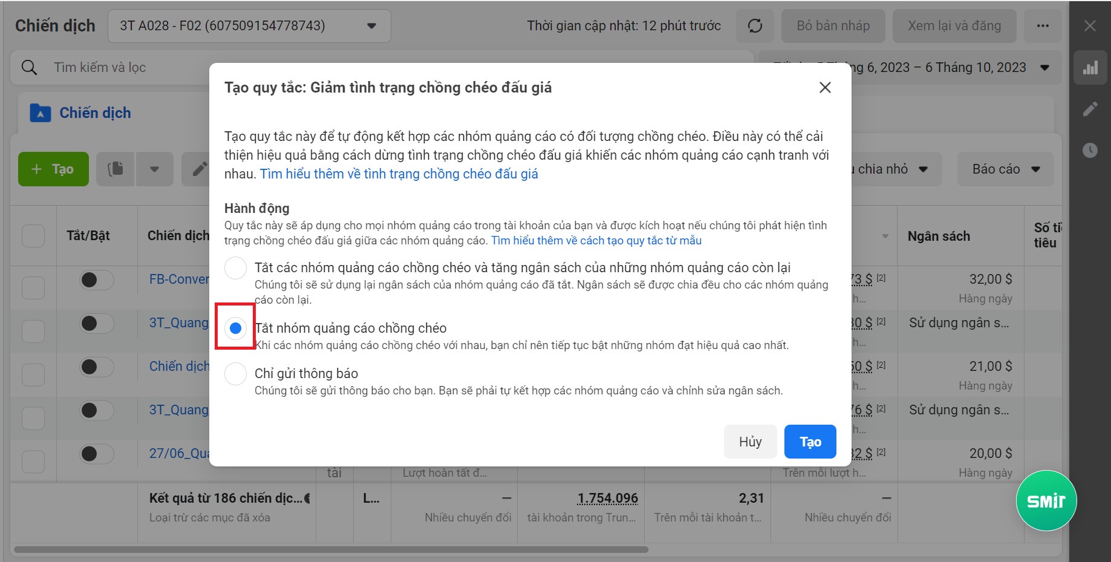Click 'Bỏ bản nháp' button
The height and width of the screenshot is (562, 1111).
click(833, 26)
